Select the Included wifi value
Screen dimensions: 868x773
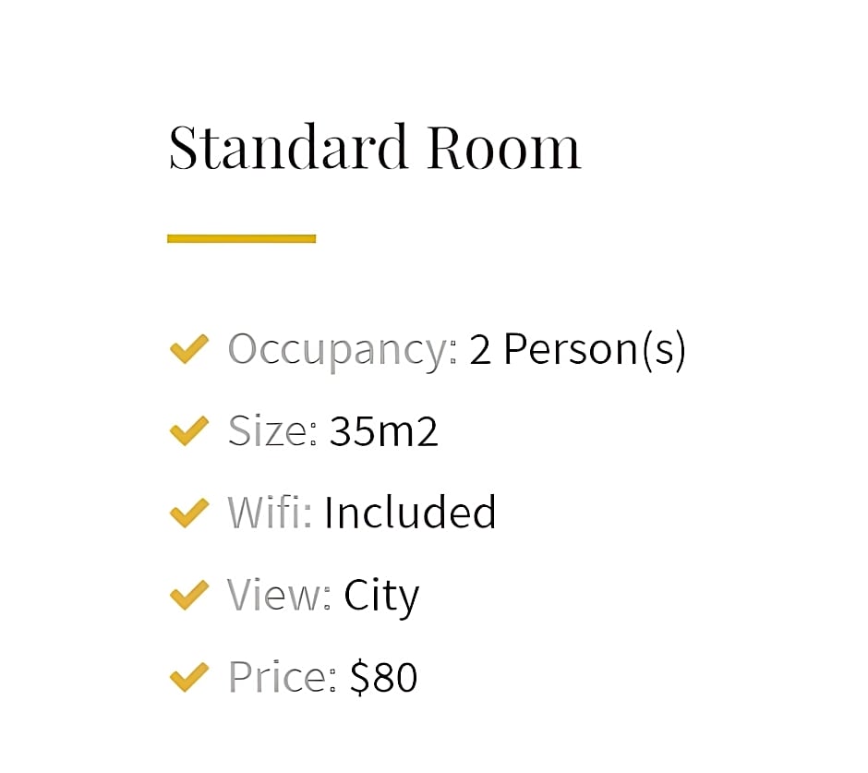pyautogui.click(x=410, y=513)
